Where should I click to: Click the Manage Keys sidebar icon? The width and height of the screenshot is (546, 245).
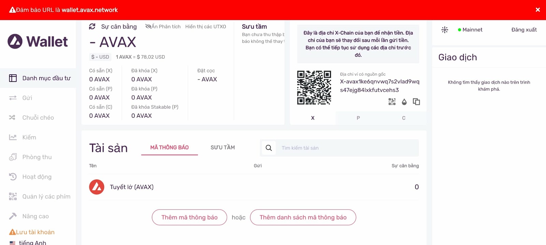click(x=13, y=197)
